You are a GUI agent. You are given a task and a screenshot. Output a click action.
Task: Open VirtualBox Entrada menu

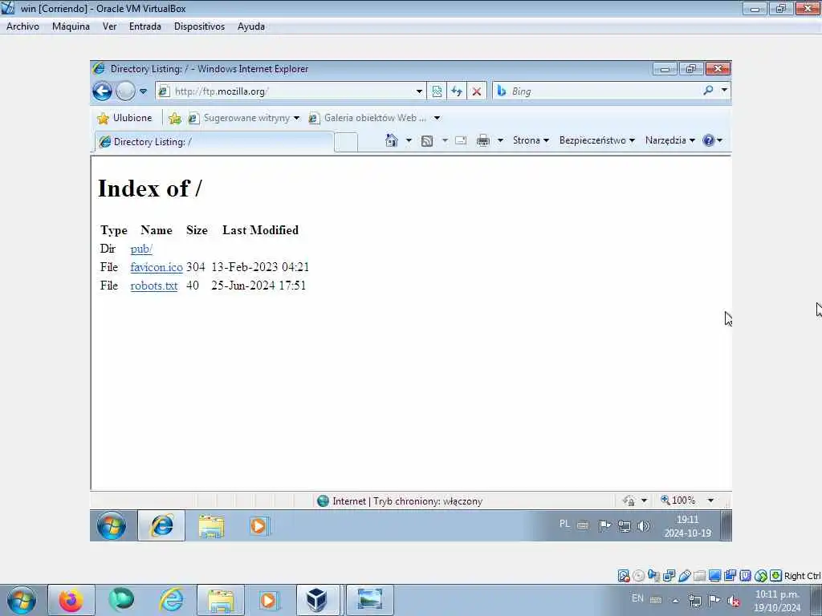pos(144,26)
